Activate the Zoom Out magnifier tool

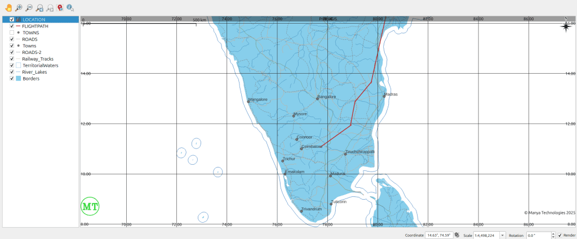pyautogui.click(x=29, y=8)
